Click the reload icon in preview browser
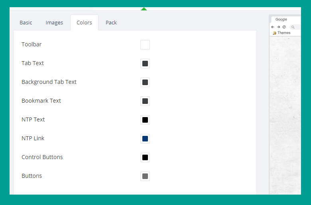Viewport: 311px width, 205px height. pyautogui.click(x=284, y=27)
